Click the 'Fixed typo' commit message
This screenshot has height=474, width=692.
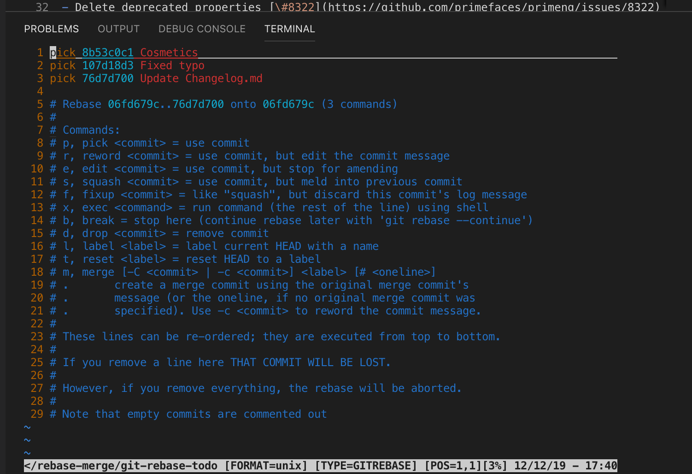point(172,65)
